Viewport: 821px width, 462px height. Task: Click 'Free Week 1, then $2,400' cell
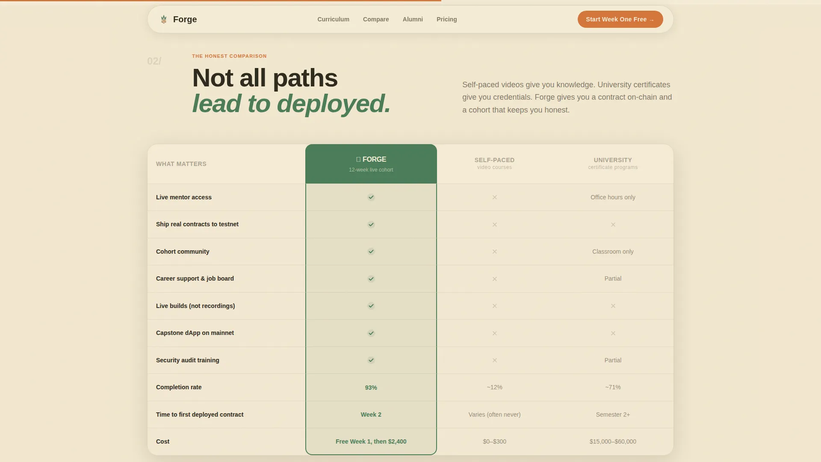pyautogui.click(x=371, y=441)
